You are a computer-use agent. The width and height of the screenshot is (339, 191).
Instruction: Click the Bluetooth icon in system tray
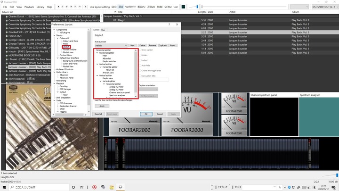(289, 187)
